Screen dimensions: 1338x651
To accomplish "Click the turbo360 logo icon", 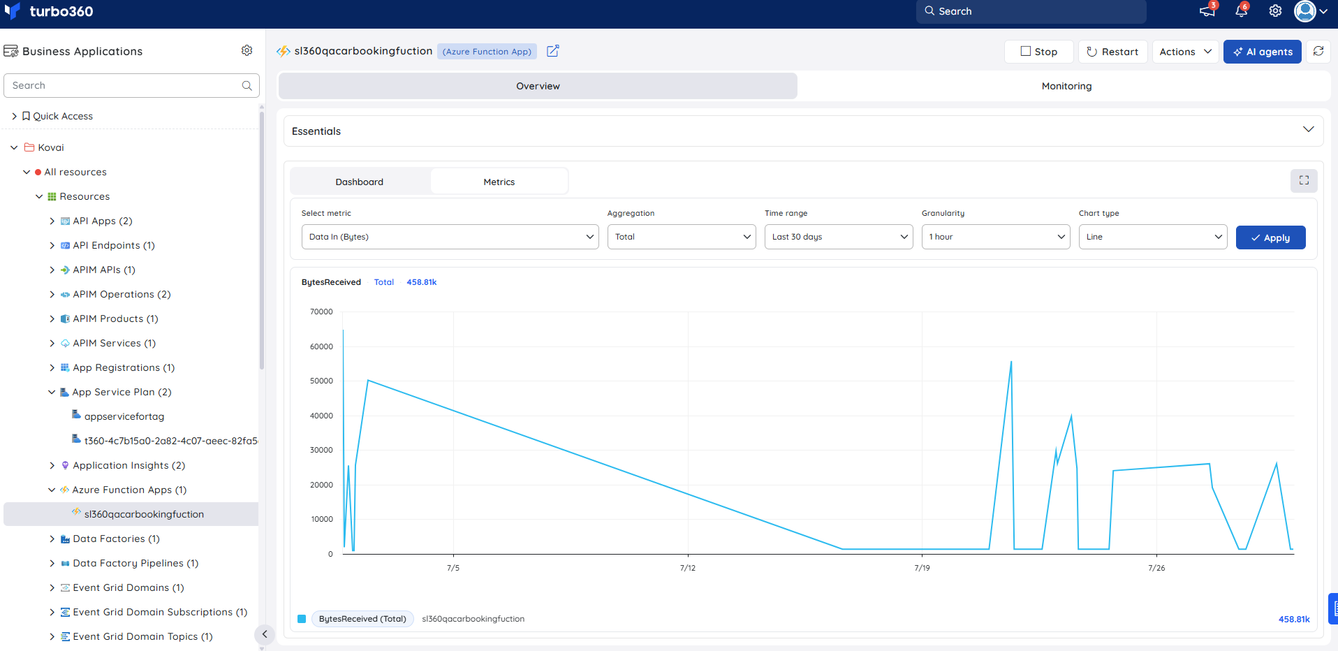I will coord(12,11).
